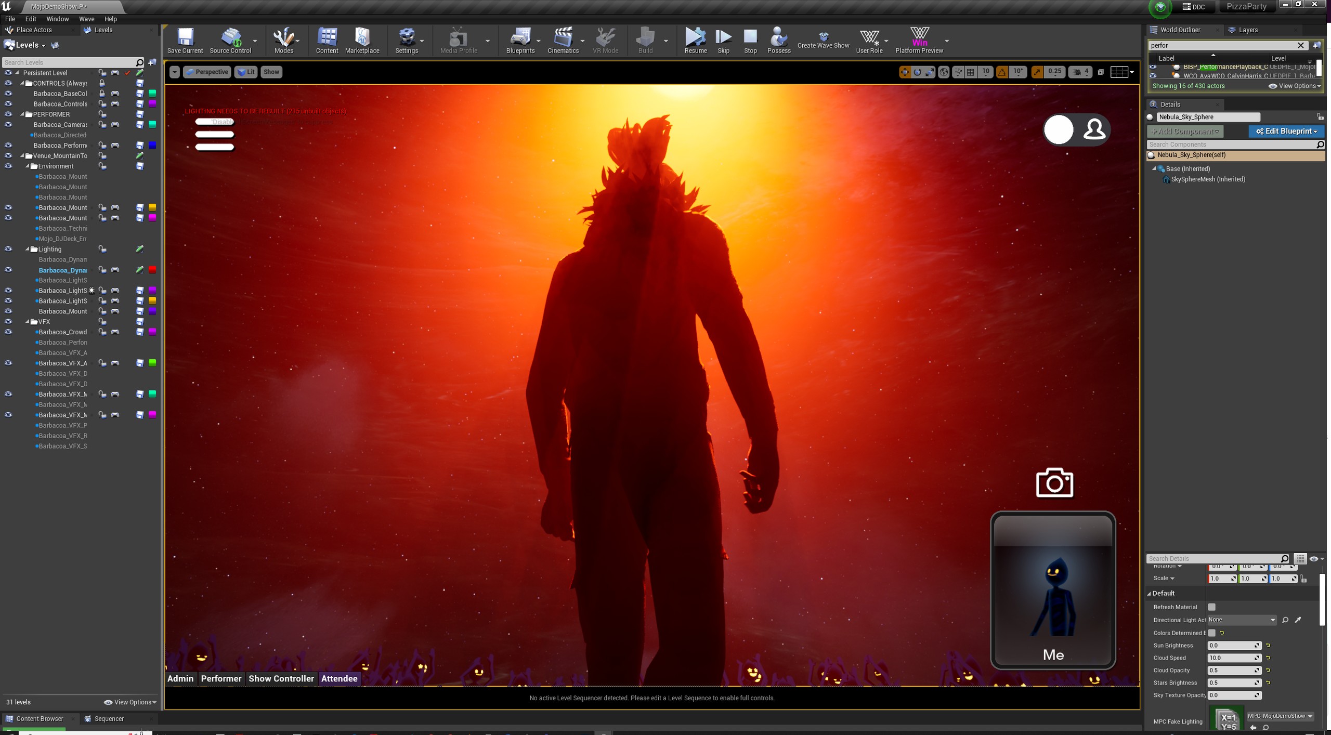Click Lit view mode button
This screenshot has width=1331, height=735.
(x=246, y=72)
